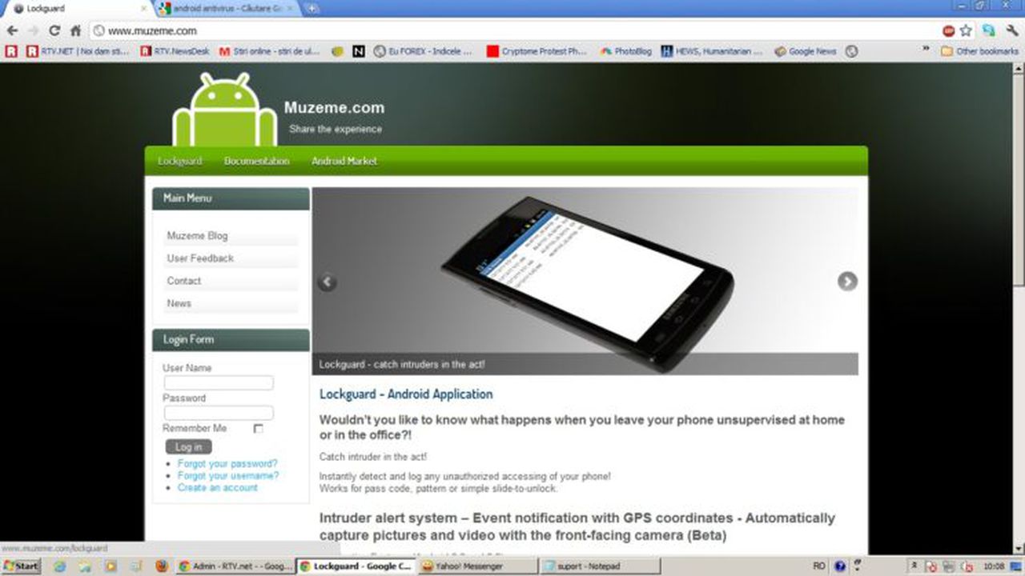Click the address bar showing www.muzeme.com
Screen dimensions: 1025x576
click(x=512, y=30)
